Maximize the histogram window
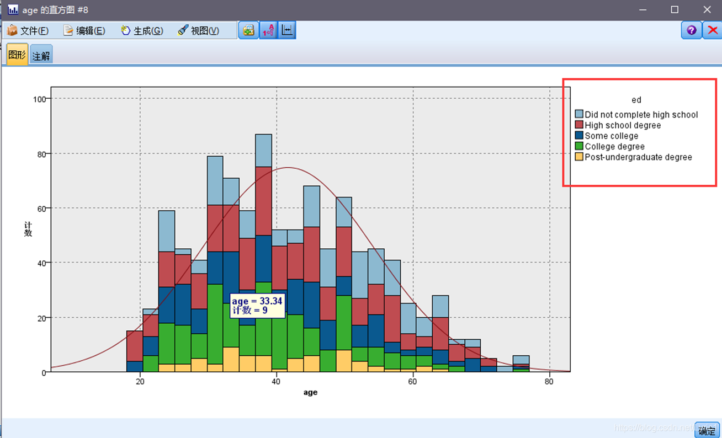Image resolution: width=722 pixels, height=438 pixels. (x=675, y=9)
